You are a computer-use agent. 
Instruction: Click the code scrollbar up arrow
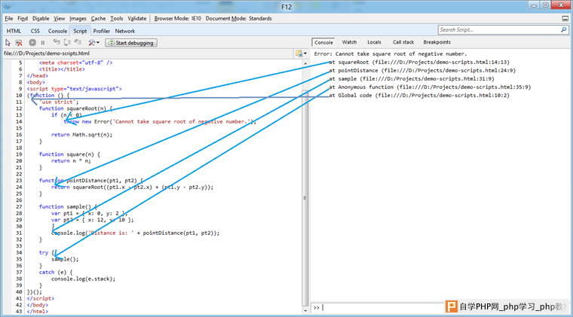tap(305, 63)
